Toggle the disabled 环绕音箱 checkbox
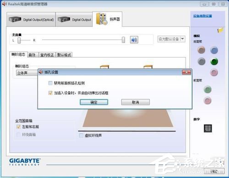This screenshot has width=229, height=178. point(18,135)
